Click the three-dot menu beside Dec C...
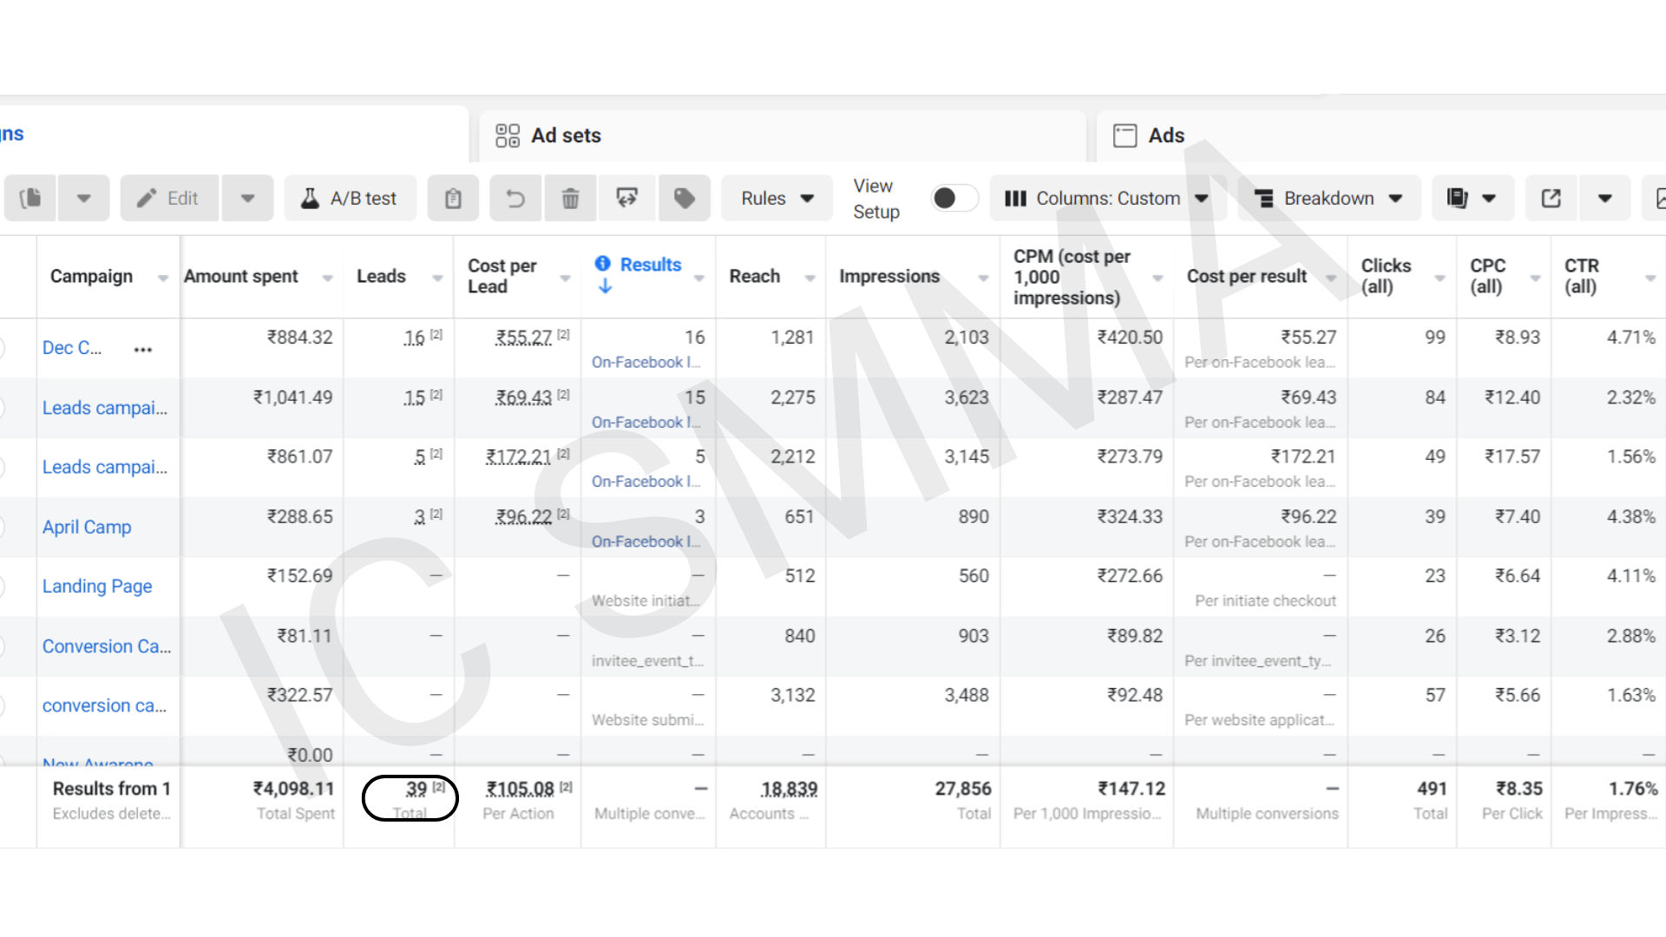1666x937 pixels. pos(143,350)
